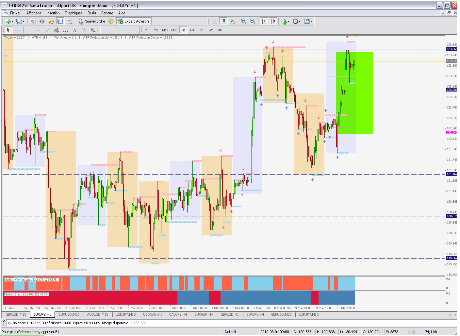Expand the Profiles dropdown arrow
The image size is (460, 336).
pyautogui.click(x=24, y=22)
